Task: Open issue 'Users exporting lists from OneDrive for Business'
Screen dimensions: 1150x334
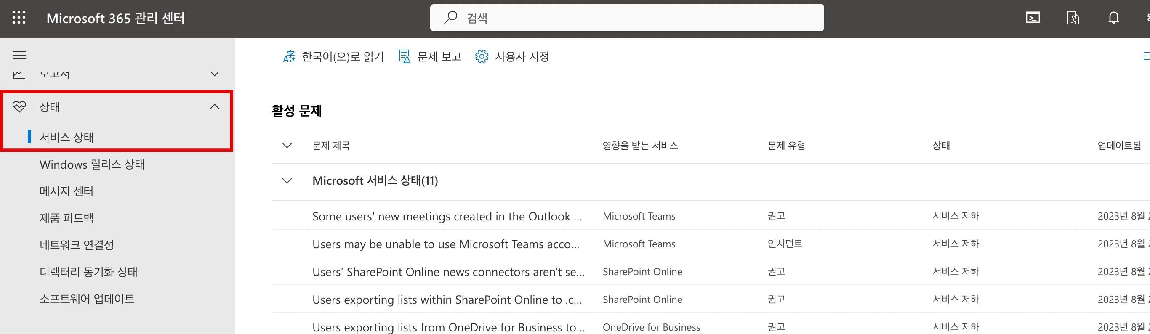Action: tap(449, 327)
